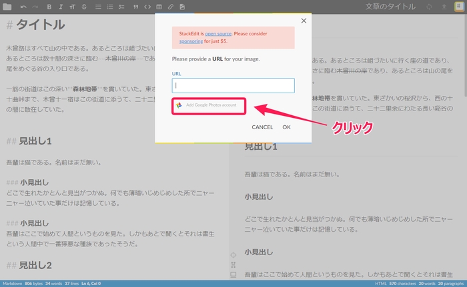Insert an ordered numbered list
This screenshot has width=467, height=287.
click(x=110, y=7)
